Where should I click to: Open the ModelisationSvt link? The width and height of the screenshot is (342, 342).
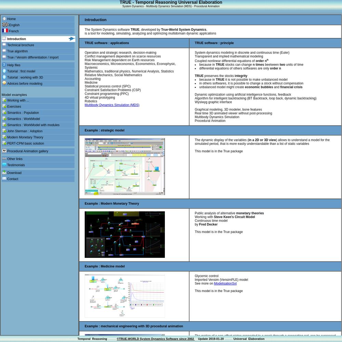(x=225, y=283)
